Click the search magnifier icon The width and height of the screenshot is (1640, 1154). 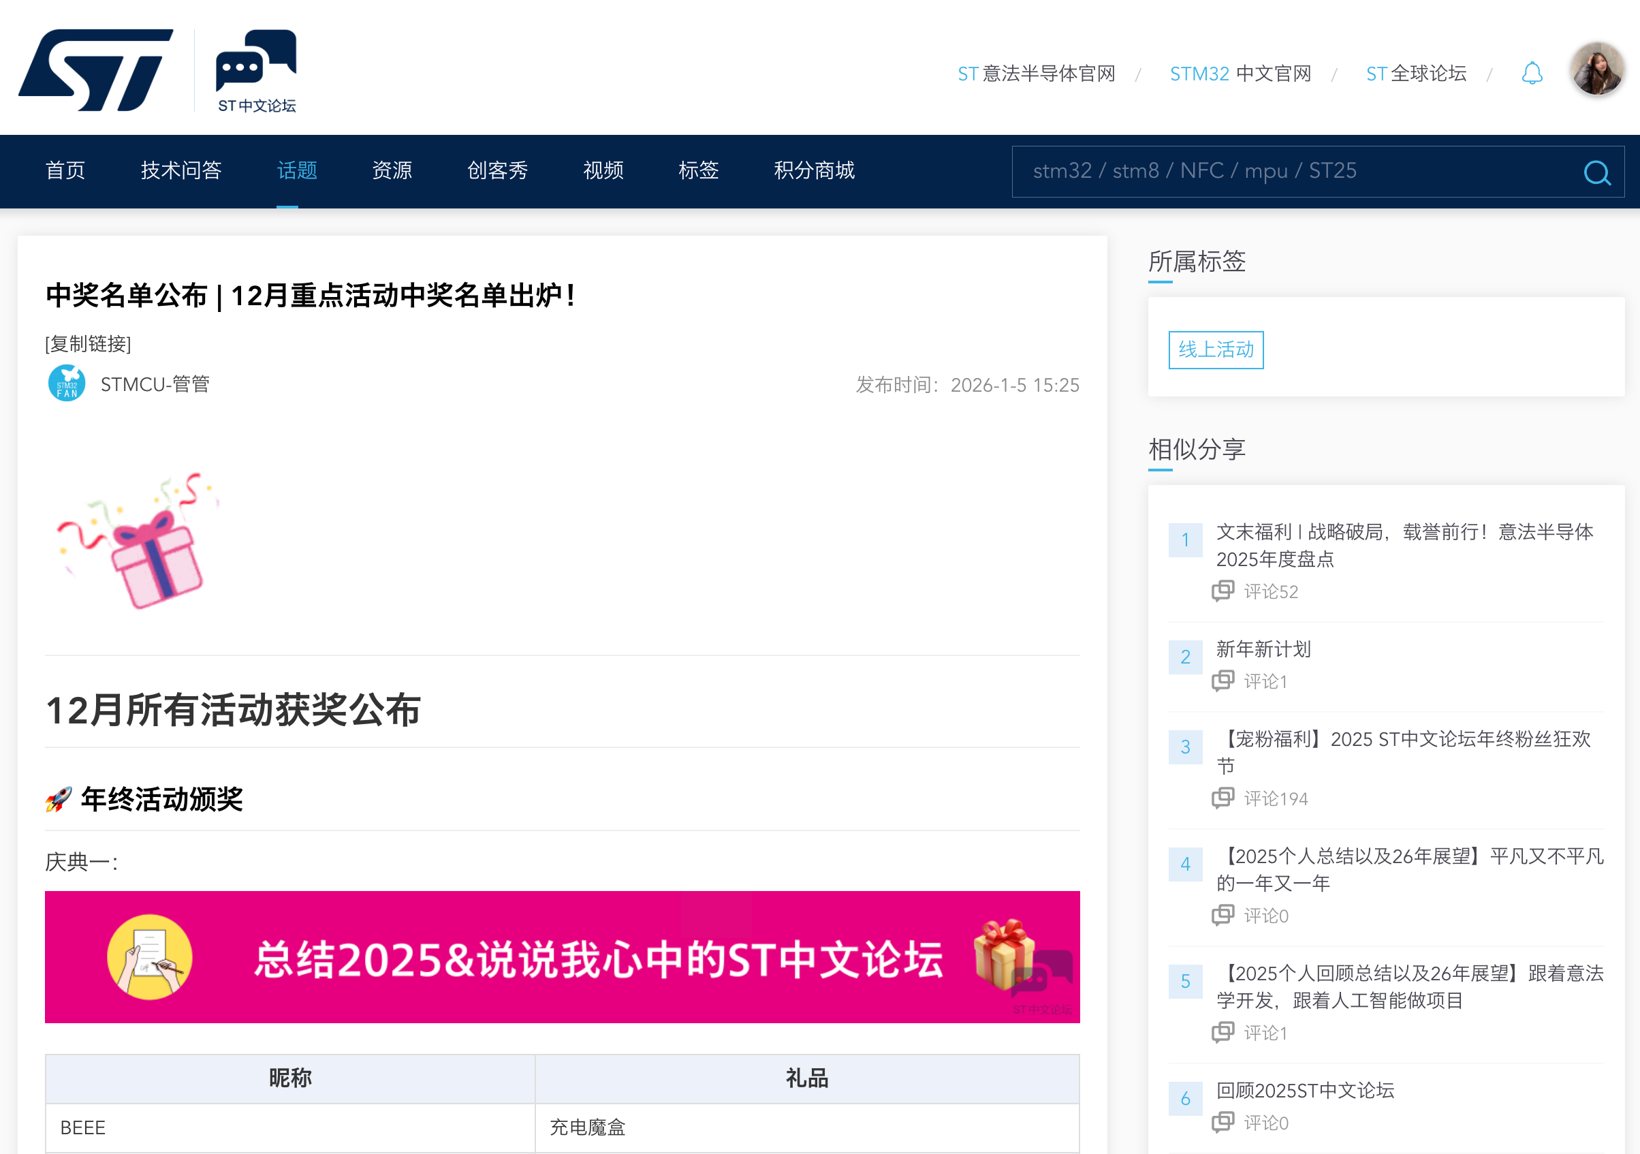(x=1596, y=172)
